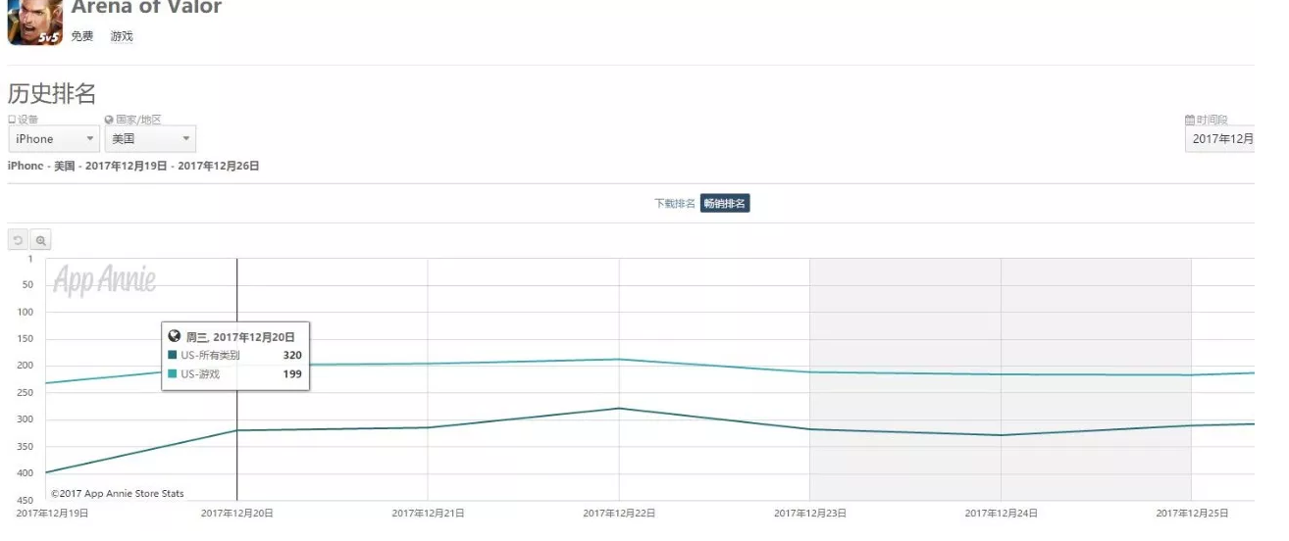Click the tooltip date 周三, 2017年12月20日
The image size is (1289, 541).
tap(240, 336)
